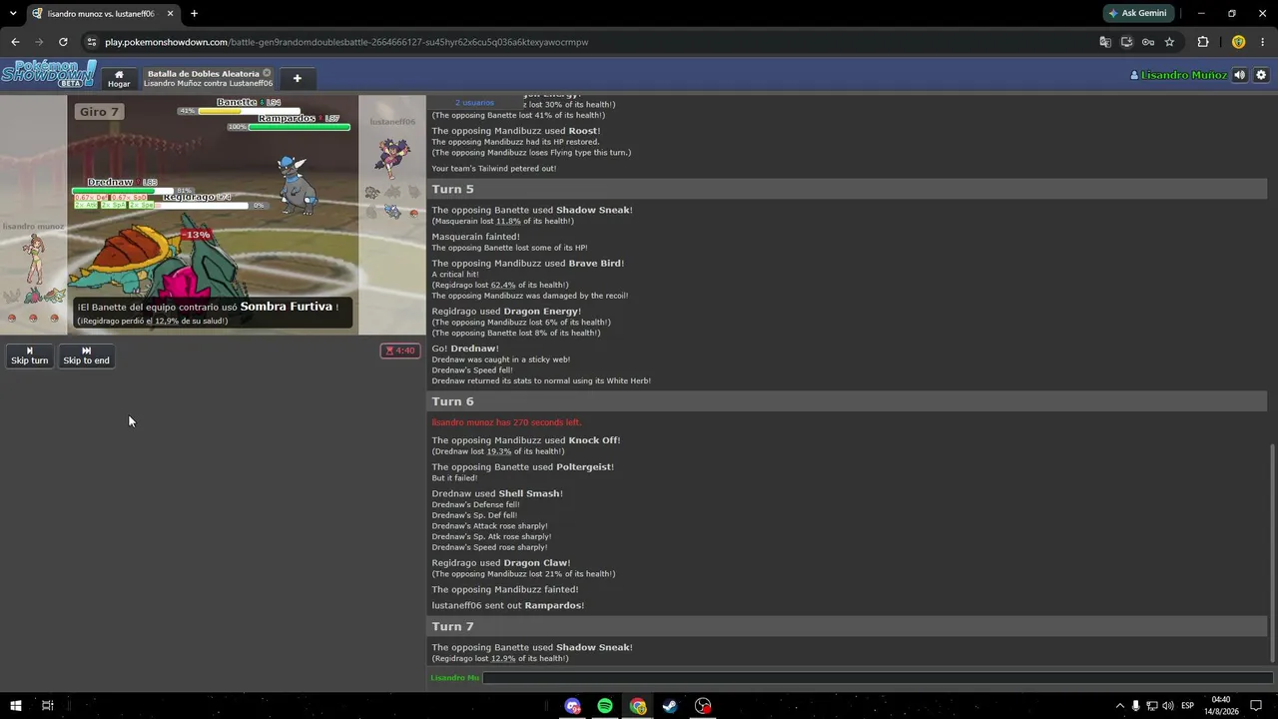View site information for the address bar

pyautogui.click(x=91, y=42)
